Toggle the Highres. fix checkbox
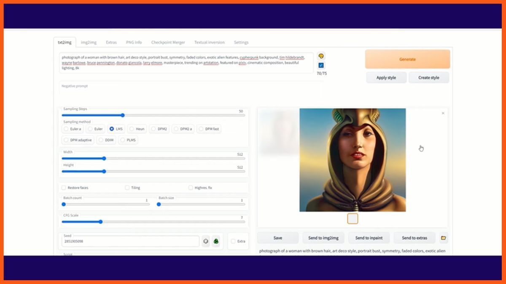This screenshot has height=284, width=506. (191, 188)
